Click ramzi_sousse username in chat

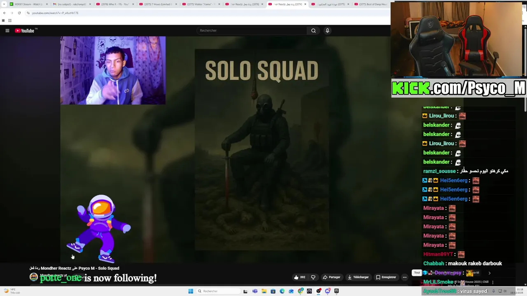point(439,171)
